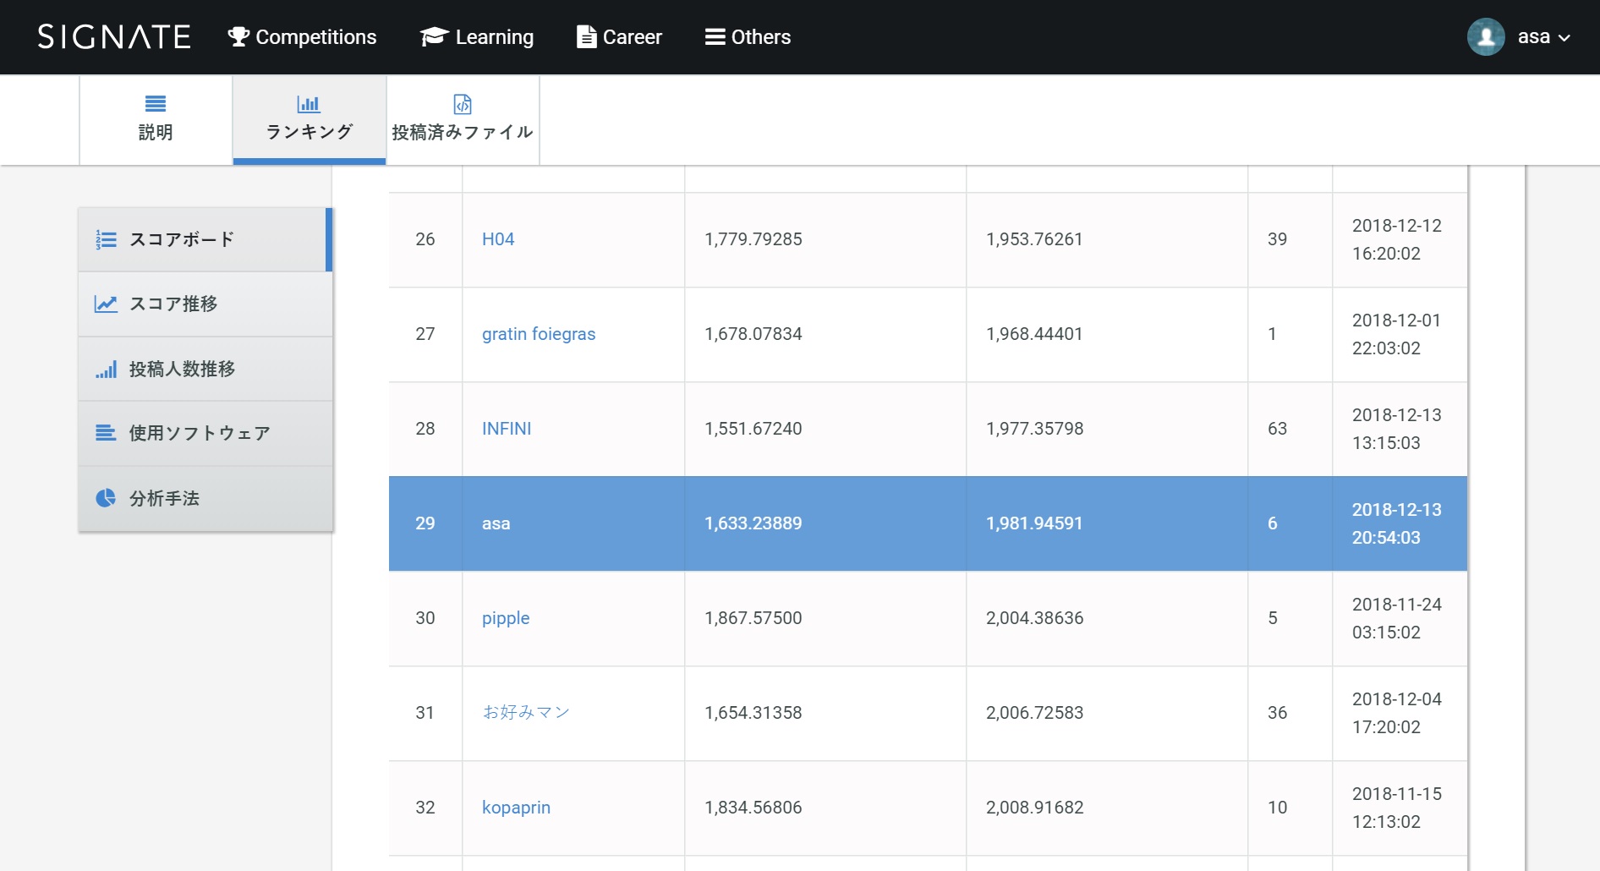Switch to the 投稿済みファイル tab
Viewport: 1600px width, 871px height.
click(463, 120)
